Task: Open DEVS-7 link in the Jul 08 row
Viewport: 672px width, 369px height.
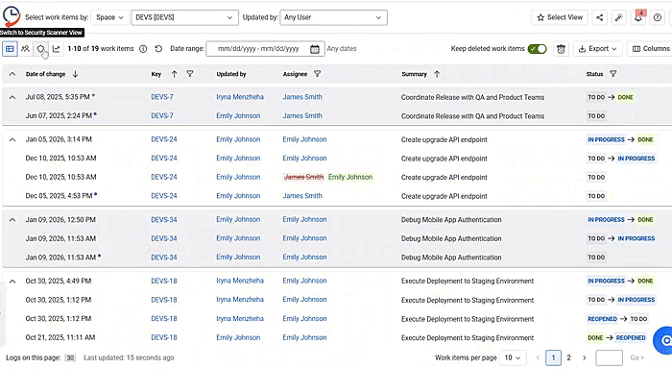Action: [162, 97]
